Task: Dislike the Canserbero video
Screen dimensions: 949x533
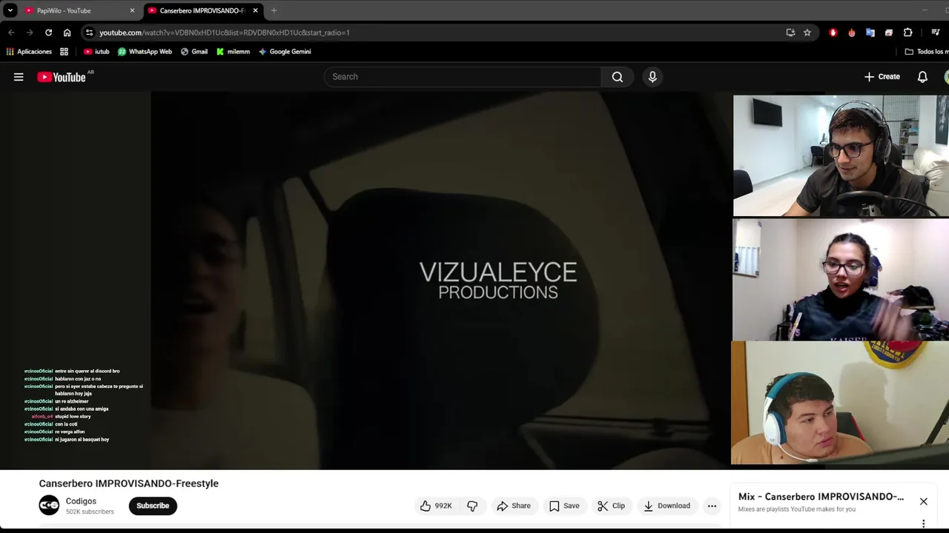Action: [x=472, y=506]
